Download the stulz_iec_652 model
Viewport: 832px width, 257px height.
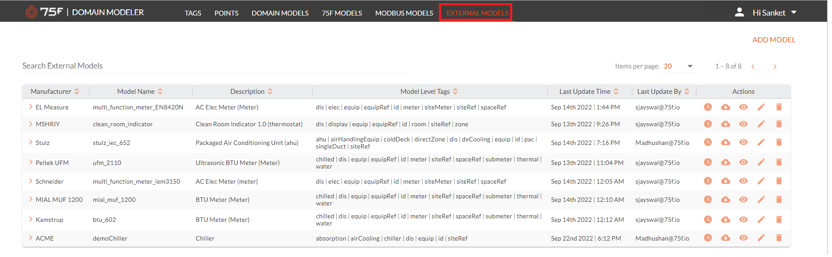click(726, 142)
